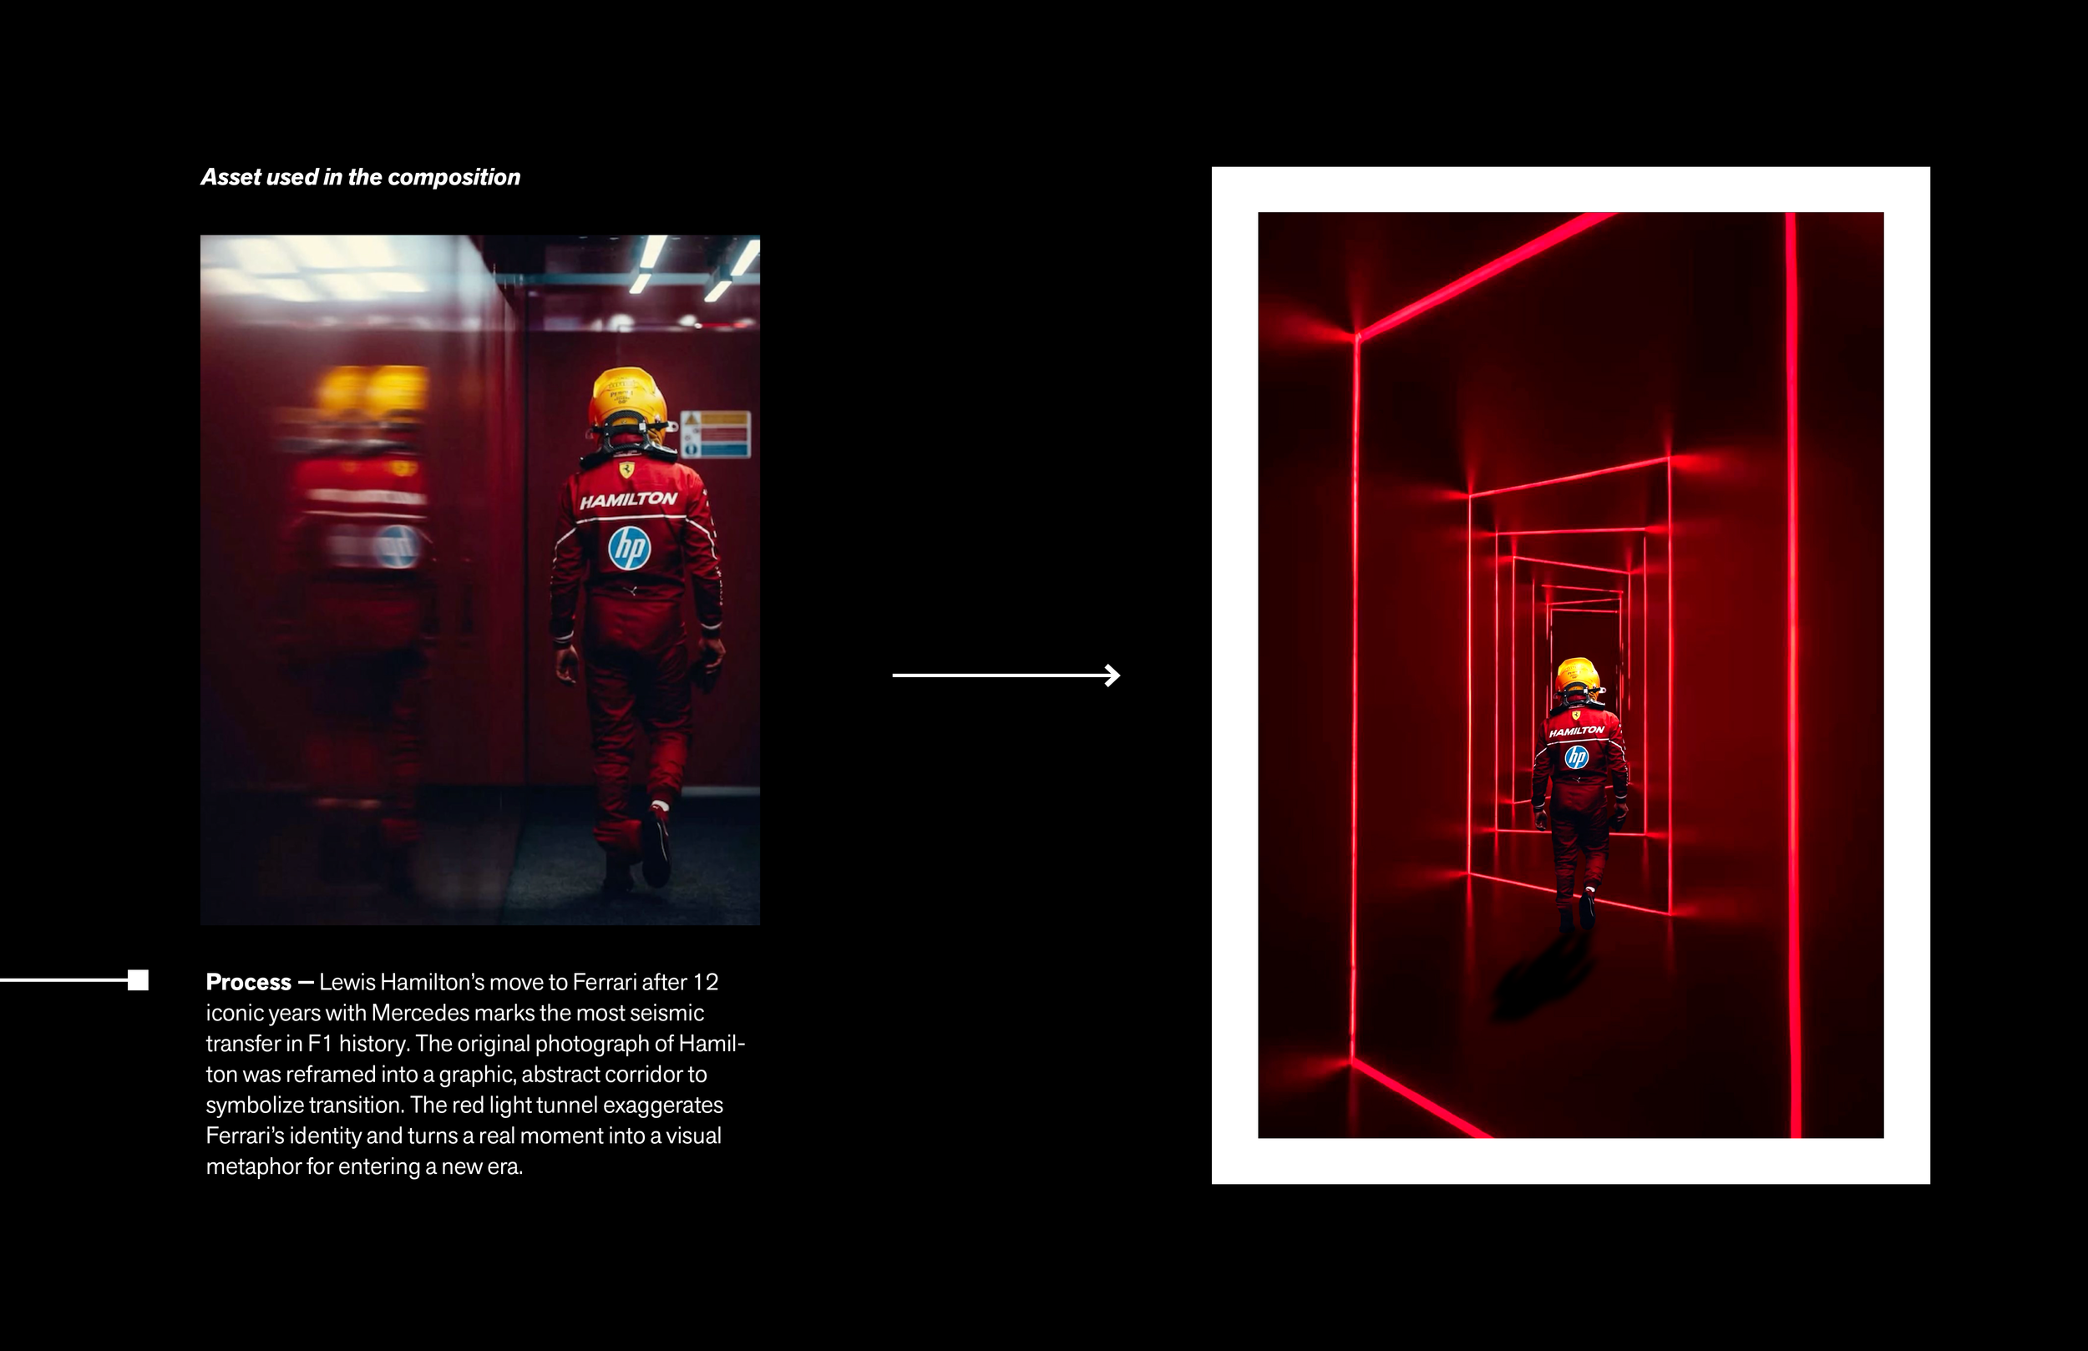Click the HP logo in the original photograph
Viewport: 2088px width, 1351px height.
pyautogui.click(x=629, y=549)
